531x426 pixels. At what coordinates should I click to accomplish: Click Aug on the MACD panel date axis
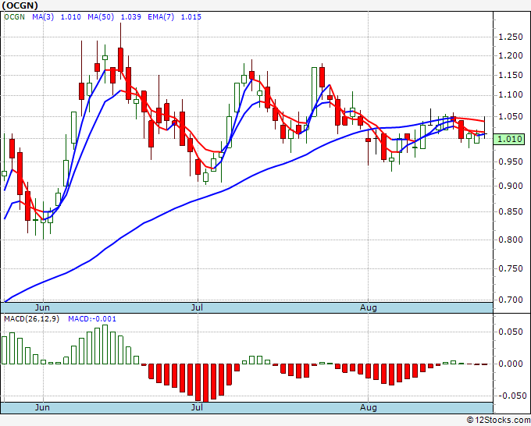click(368, 407)
